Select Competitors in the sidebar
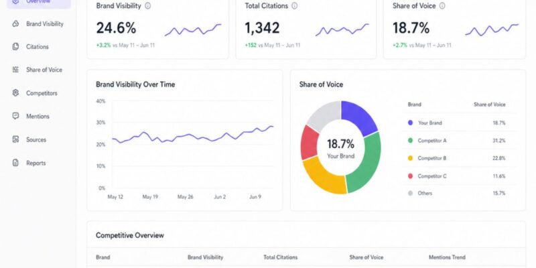 (42, 93)
